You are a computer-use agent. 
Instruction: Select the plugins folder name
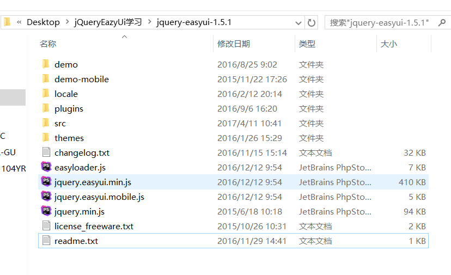(x=69, y=109)
